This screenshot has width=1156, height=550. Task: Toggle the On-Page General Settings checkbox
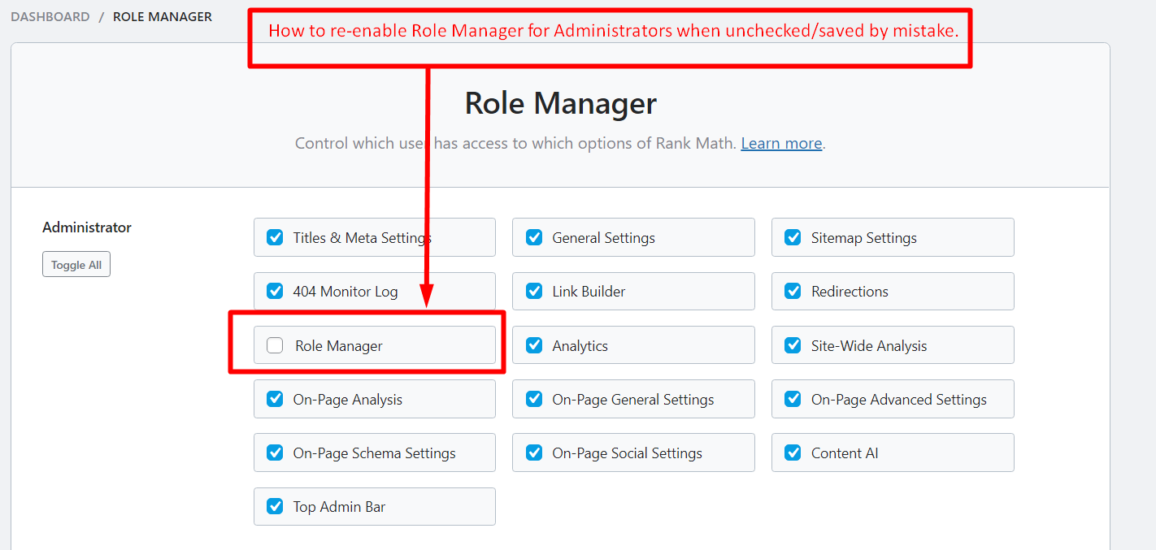coord(534,400)
